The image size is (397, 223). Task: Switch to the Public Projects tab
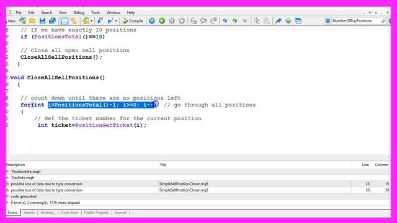(96, 212)
